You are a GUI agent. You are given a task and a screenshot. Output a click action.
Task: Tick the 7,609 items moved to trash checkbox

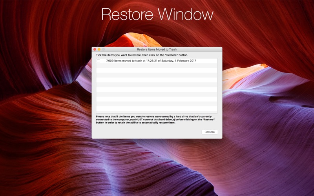coord(99,61)
